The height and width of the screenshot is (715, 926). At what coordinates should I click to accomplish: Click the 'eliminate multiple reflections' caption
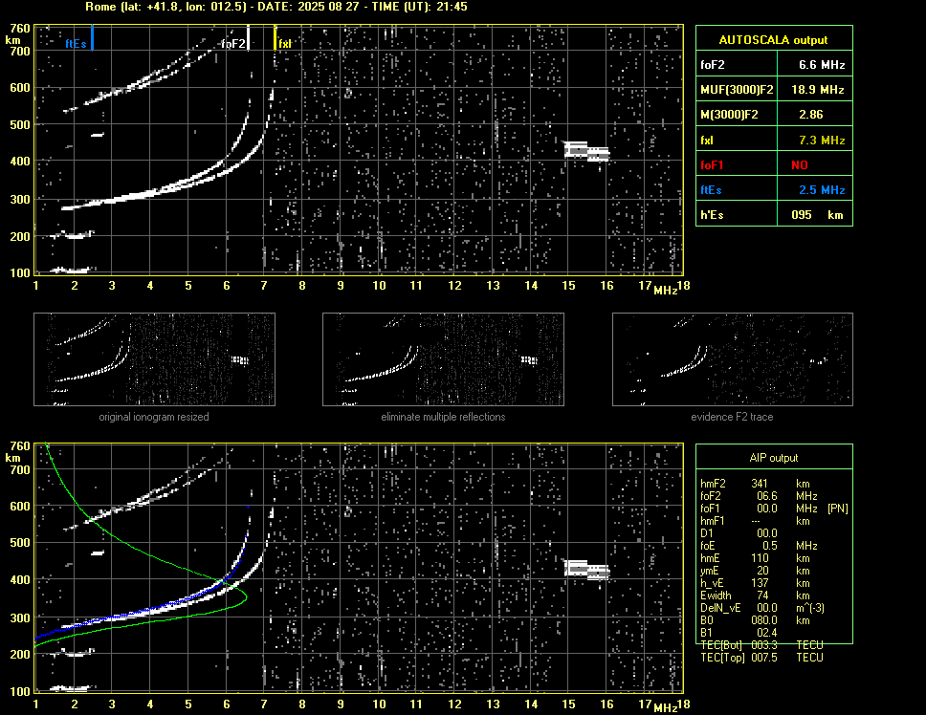[x=443, y=417]
